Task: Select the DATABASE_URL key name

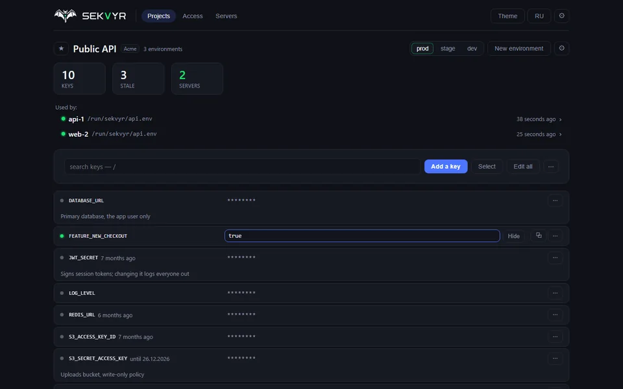Action: (86, 200)
